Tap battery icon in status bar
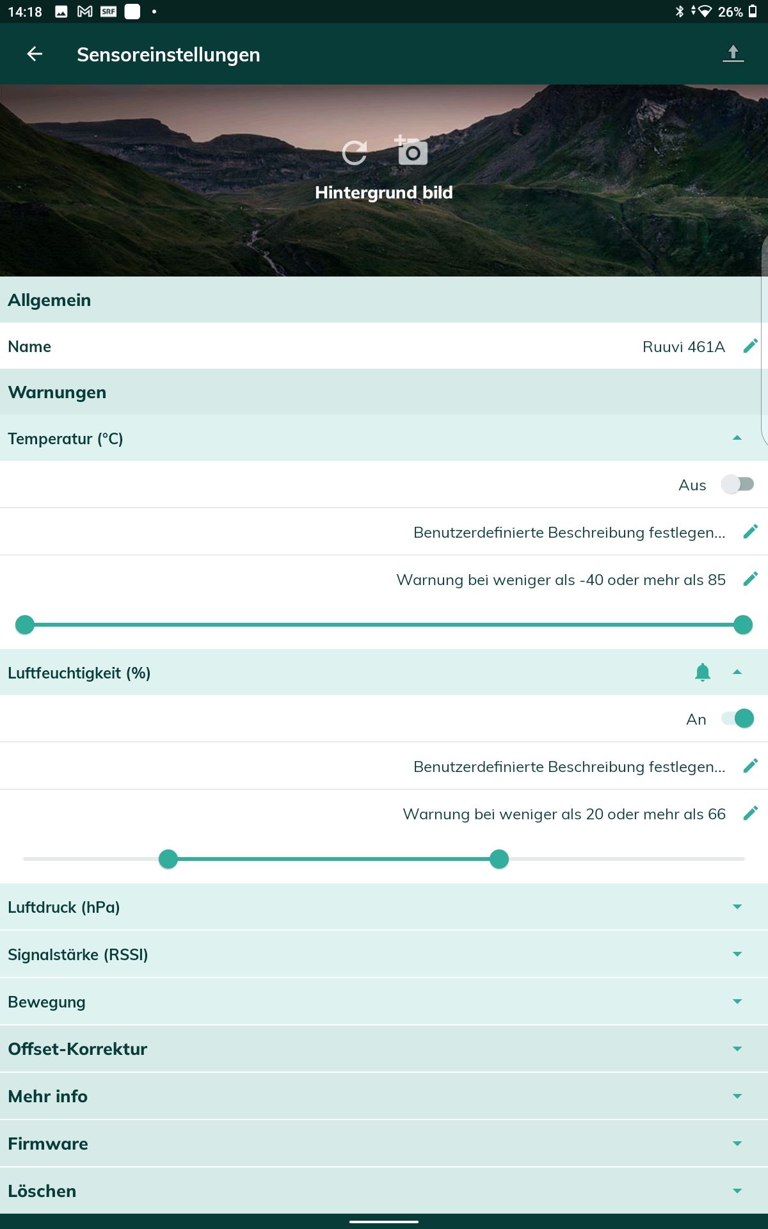 coord(753,12)
